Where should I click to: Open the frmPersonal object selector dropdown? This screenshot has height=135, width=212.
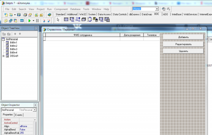tap(35, 110)
